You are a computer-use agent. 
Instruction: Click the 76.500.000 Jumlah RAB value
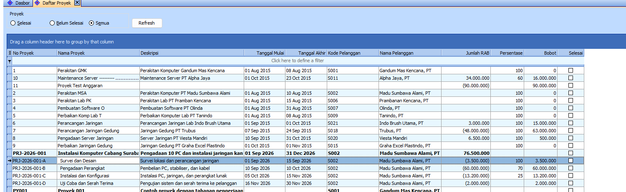tap(466, 153)
